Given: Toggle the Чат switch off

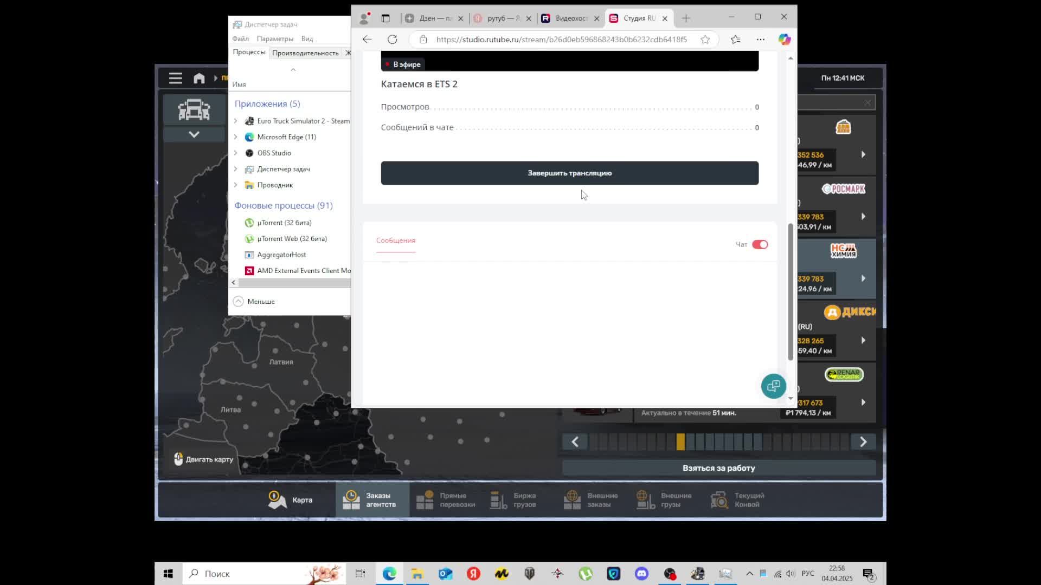Looking at the screenshot, I should click(x=760, y=244).
